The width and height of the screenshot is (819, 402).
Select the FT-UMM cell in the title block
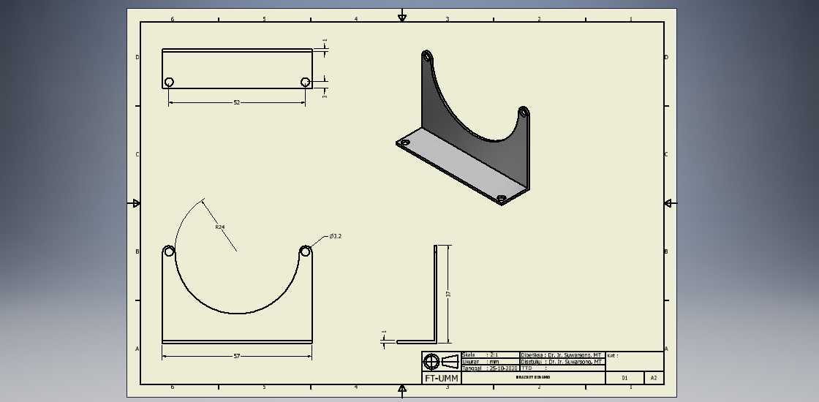tap(442, 378)
